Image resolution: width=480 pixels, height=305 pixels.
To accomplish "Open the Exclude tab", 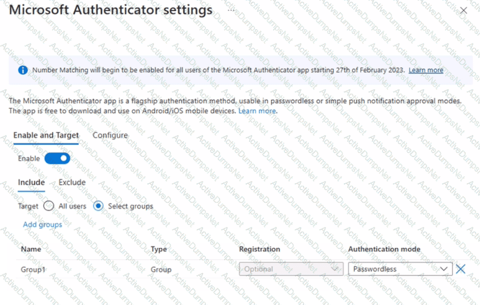I will (x=72, y=182).
